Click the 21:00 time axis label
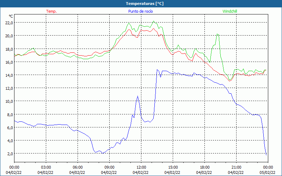The width and height of the screenshot is (282, 176). [x=236, y=168]
